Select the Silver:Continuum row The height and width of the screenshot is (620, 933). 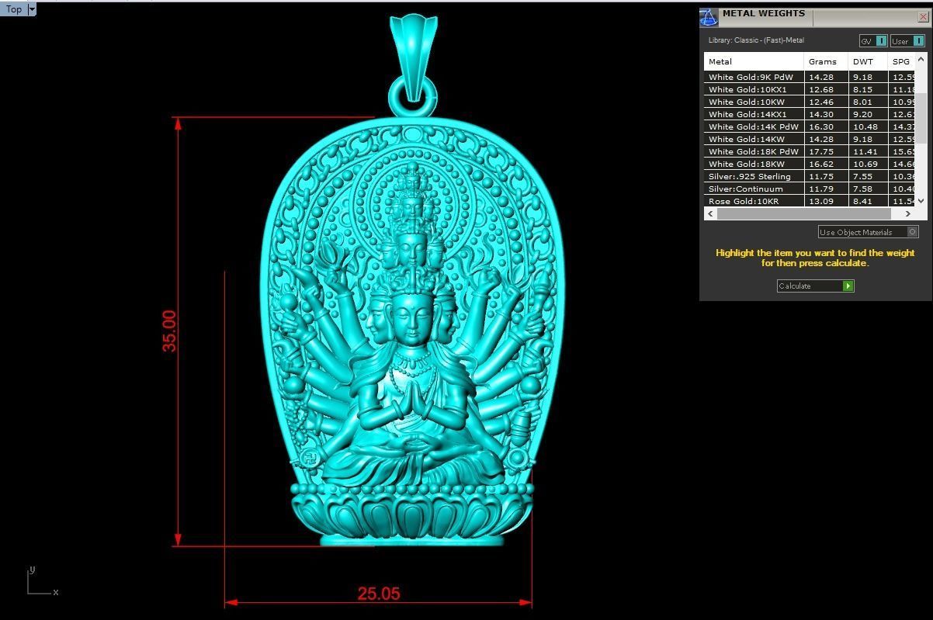coord(810,189)
